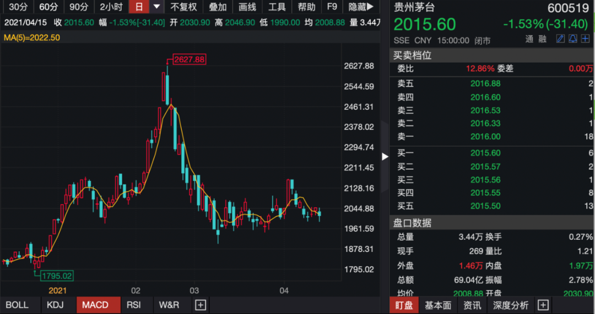Viewport: 595px width, 314px height.
Task: Click the 2627.88 high price marker
Action: click(189, 59)
